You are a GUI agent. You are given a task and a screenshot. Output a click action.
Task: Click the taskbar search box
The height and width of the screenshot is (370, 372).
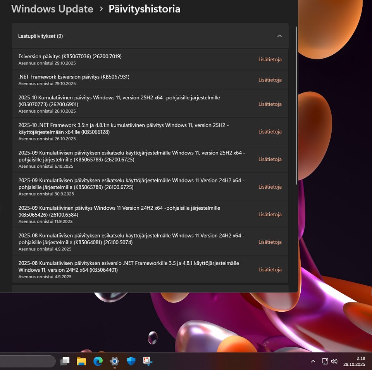pyautogui.click(x=27, y=361)
